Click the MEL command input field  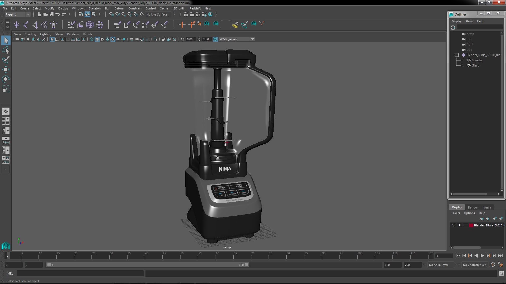tap(80, 273)
